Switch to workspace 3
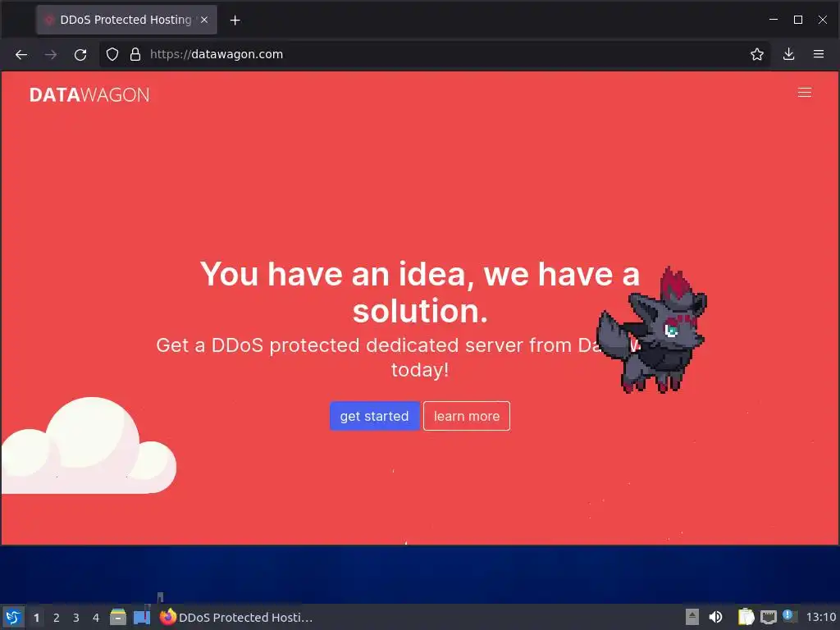The image size is (840, 630). [76, 618]
